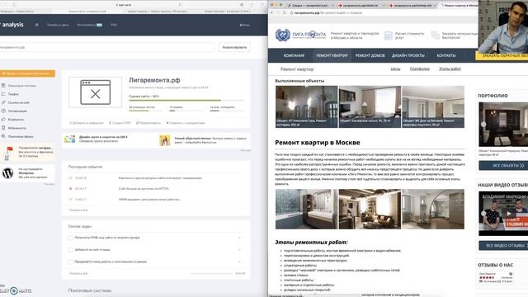The height and width of the screenshot is (297, 528).
Task: Click the hamburger menu icon in analysis header
Action: pos(36,25)
